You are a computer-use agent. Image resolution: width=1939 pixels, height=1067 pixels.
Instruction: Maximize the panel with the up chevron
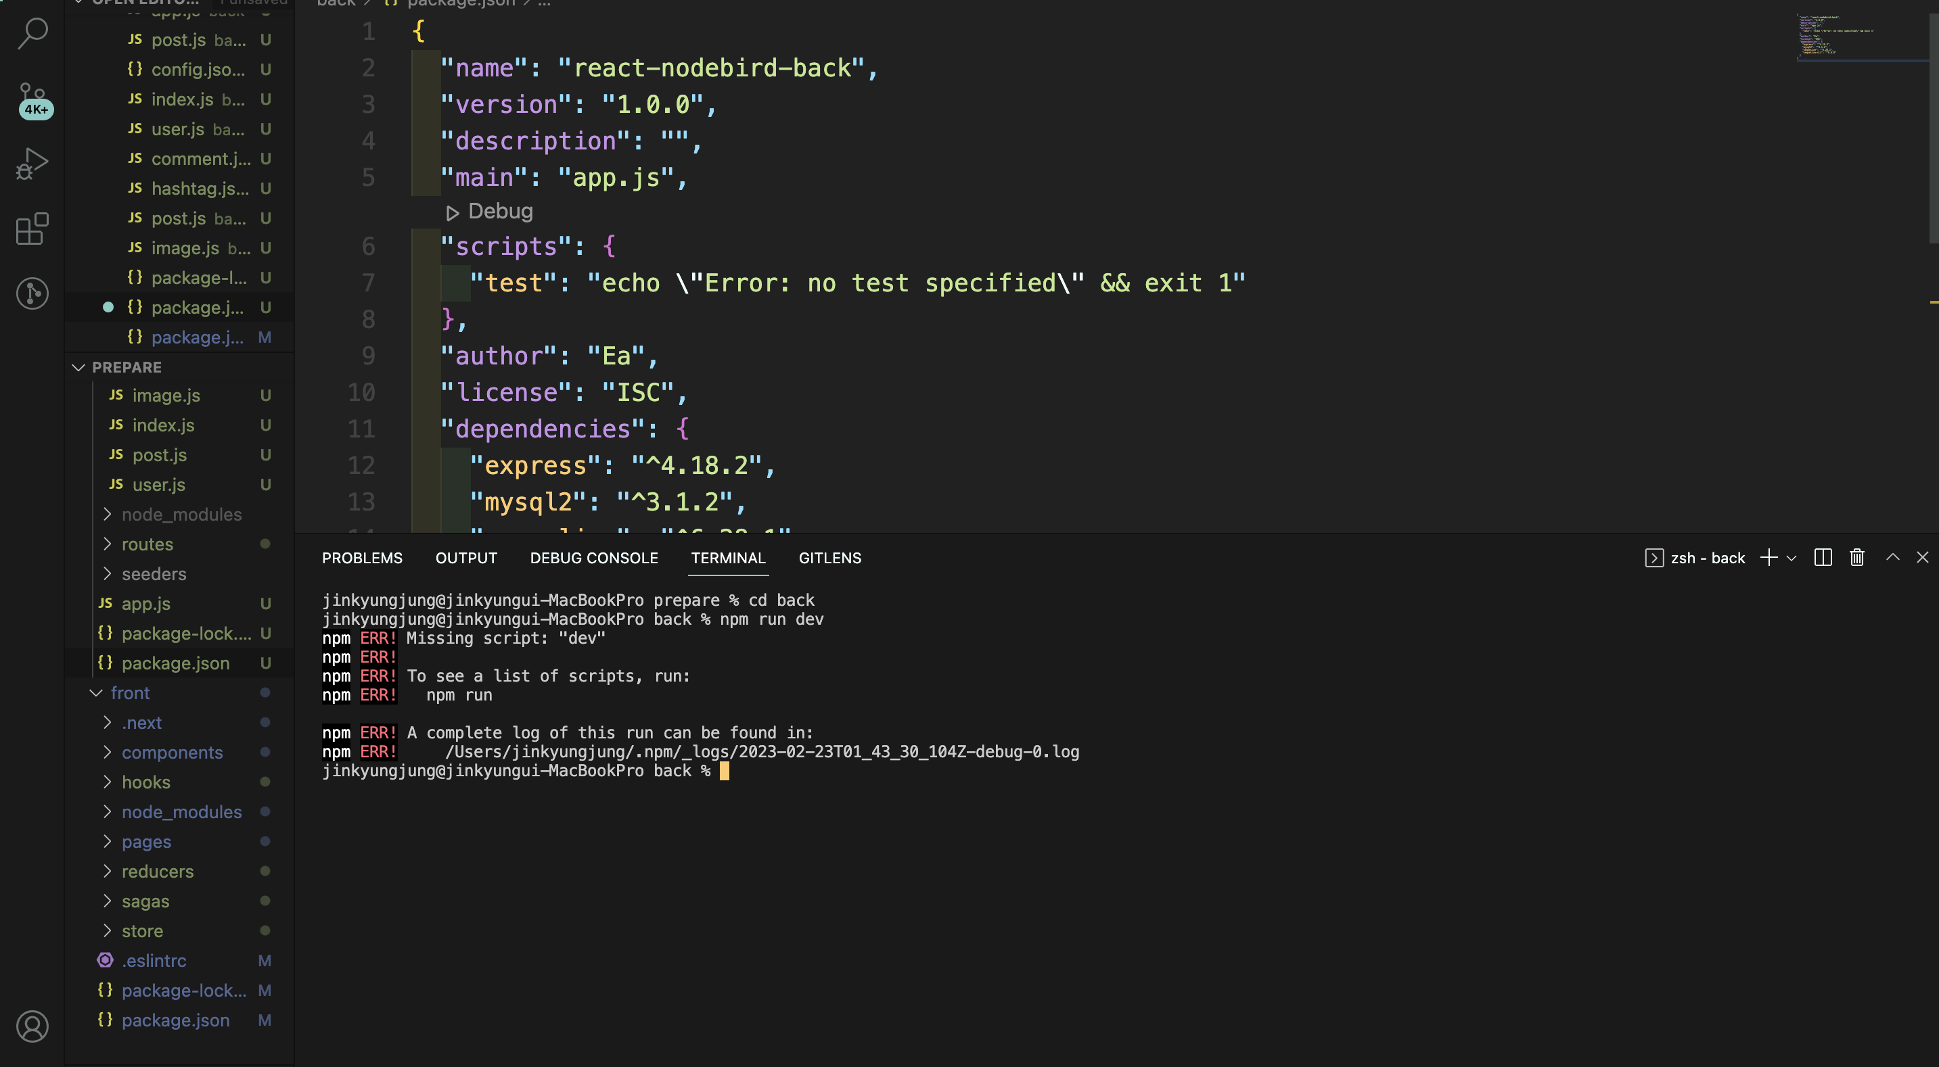pyautogui.click(x=1892, y=558)
